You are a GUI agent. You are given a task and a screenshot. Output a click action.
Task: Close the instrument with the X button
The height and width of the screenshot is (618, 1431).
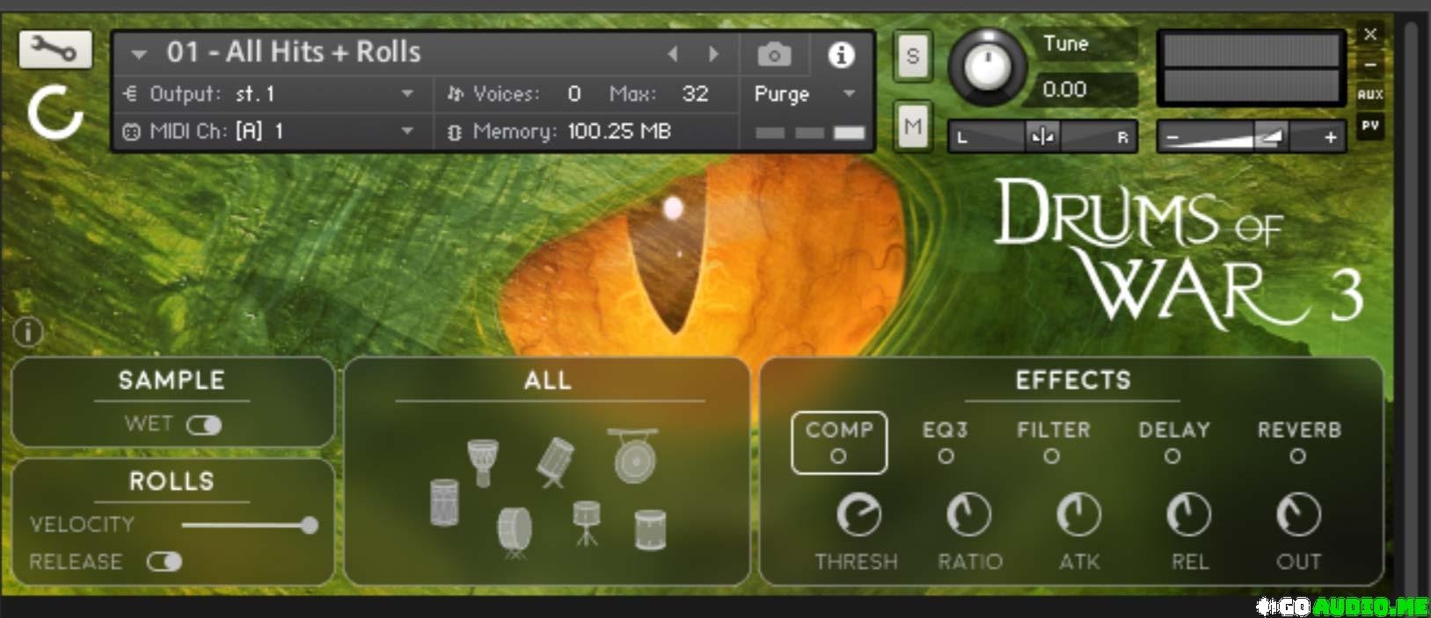[x=1370, y=34]
